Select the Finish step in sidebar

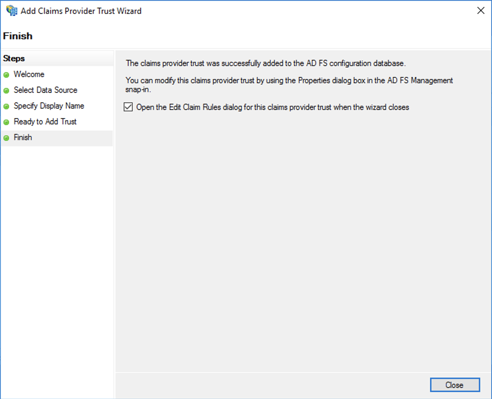coord(23,137)
